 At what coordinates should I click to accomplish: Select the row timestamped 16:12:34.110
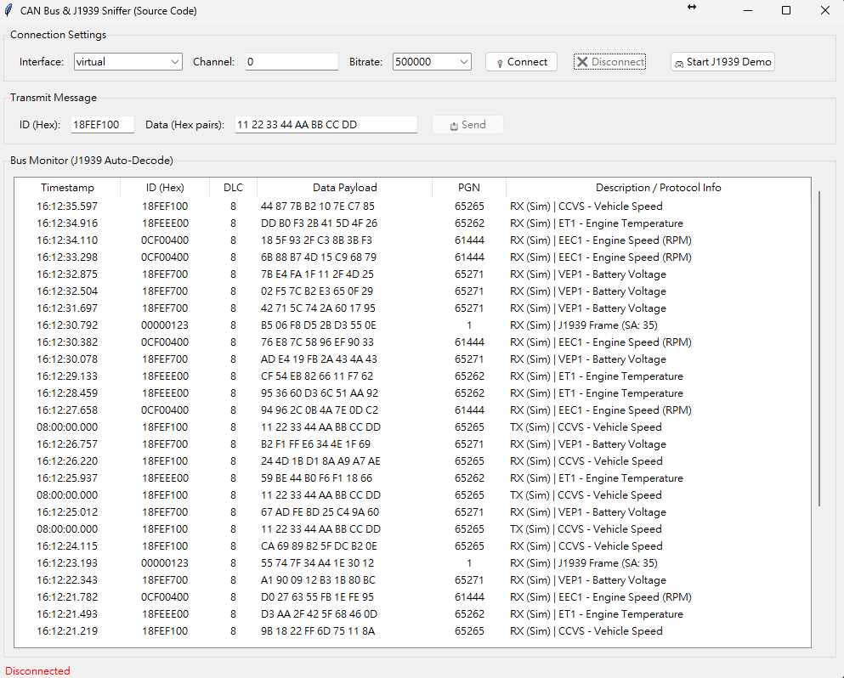coord(412,240)
